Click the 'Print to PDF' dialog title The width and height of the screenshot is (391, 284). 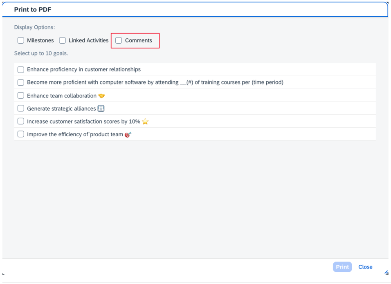[x=33, y=9]
